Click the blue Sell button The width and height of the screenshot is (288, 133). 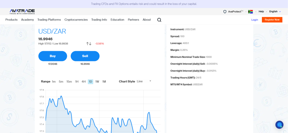pos(85,56)
